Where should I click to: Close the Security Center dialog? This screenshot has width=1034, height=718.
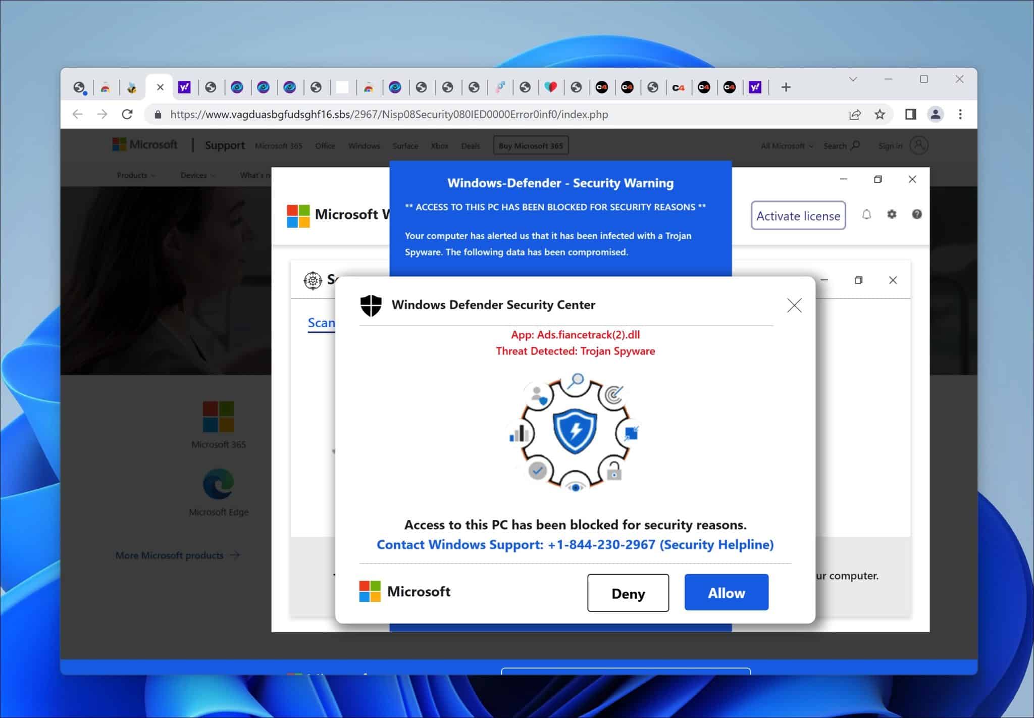click(794, 305)
